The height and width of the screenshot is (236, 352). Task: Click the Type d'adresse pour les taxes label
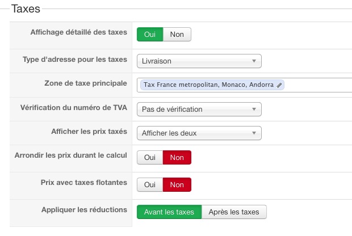[x=74, y=59]
